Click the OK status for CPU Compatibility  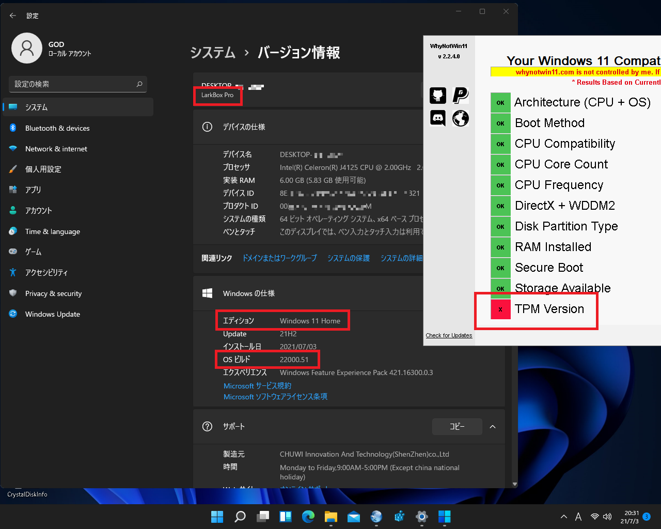[x=500, y=144]
